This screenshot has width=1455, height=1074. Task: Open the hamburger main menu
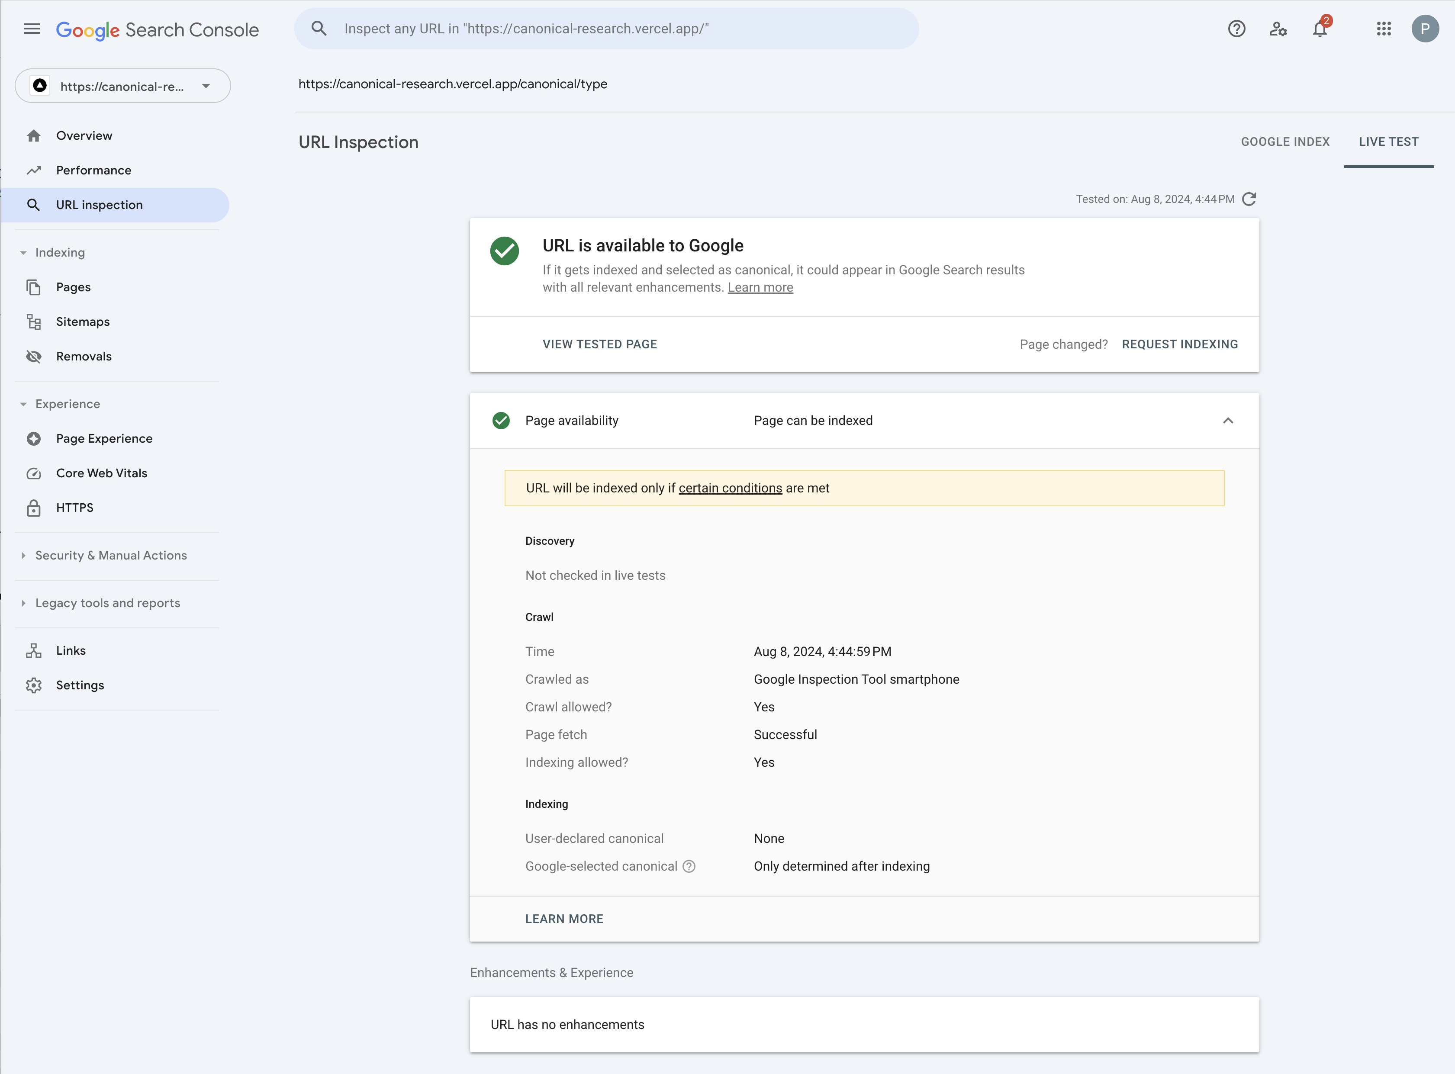(32, 29)
